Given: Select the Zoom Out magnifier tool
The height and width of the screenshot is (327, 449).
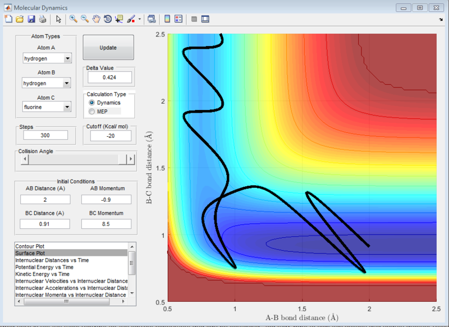Looking at the screenshot, I should pos(85,19).
